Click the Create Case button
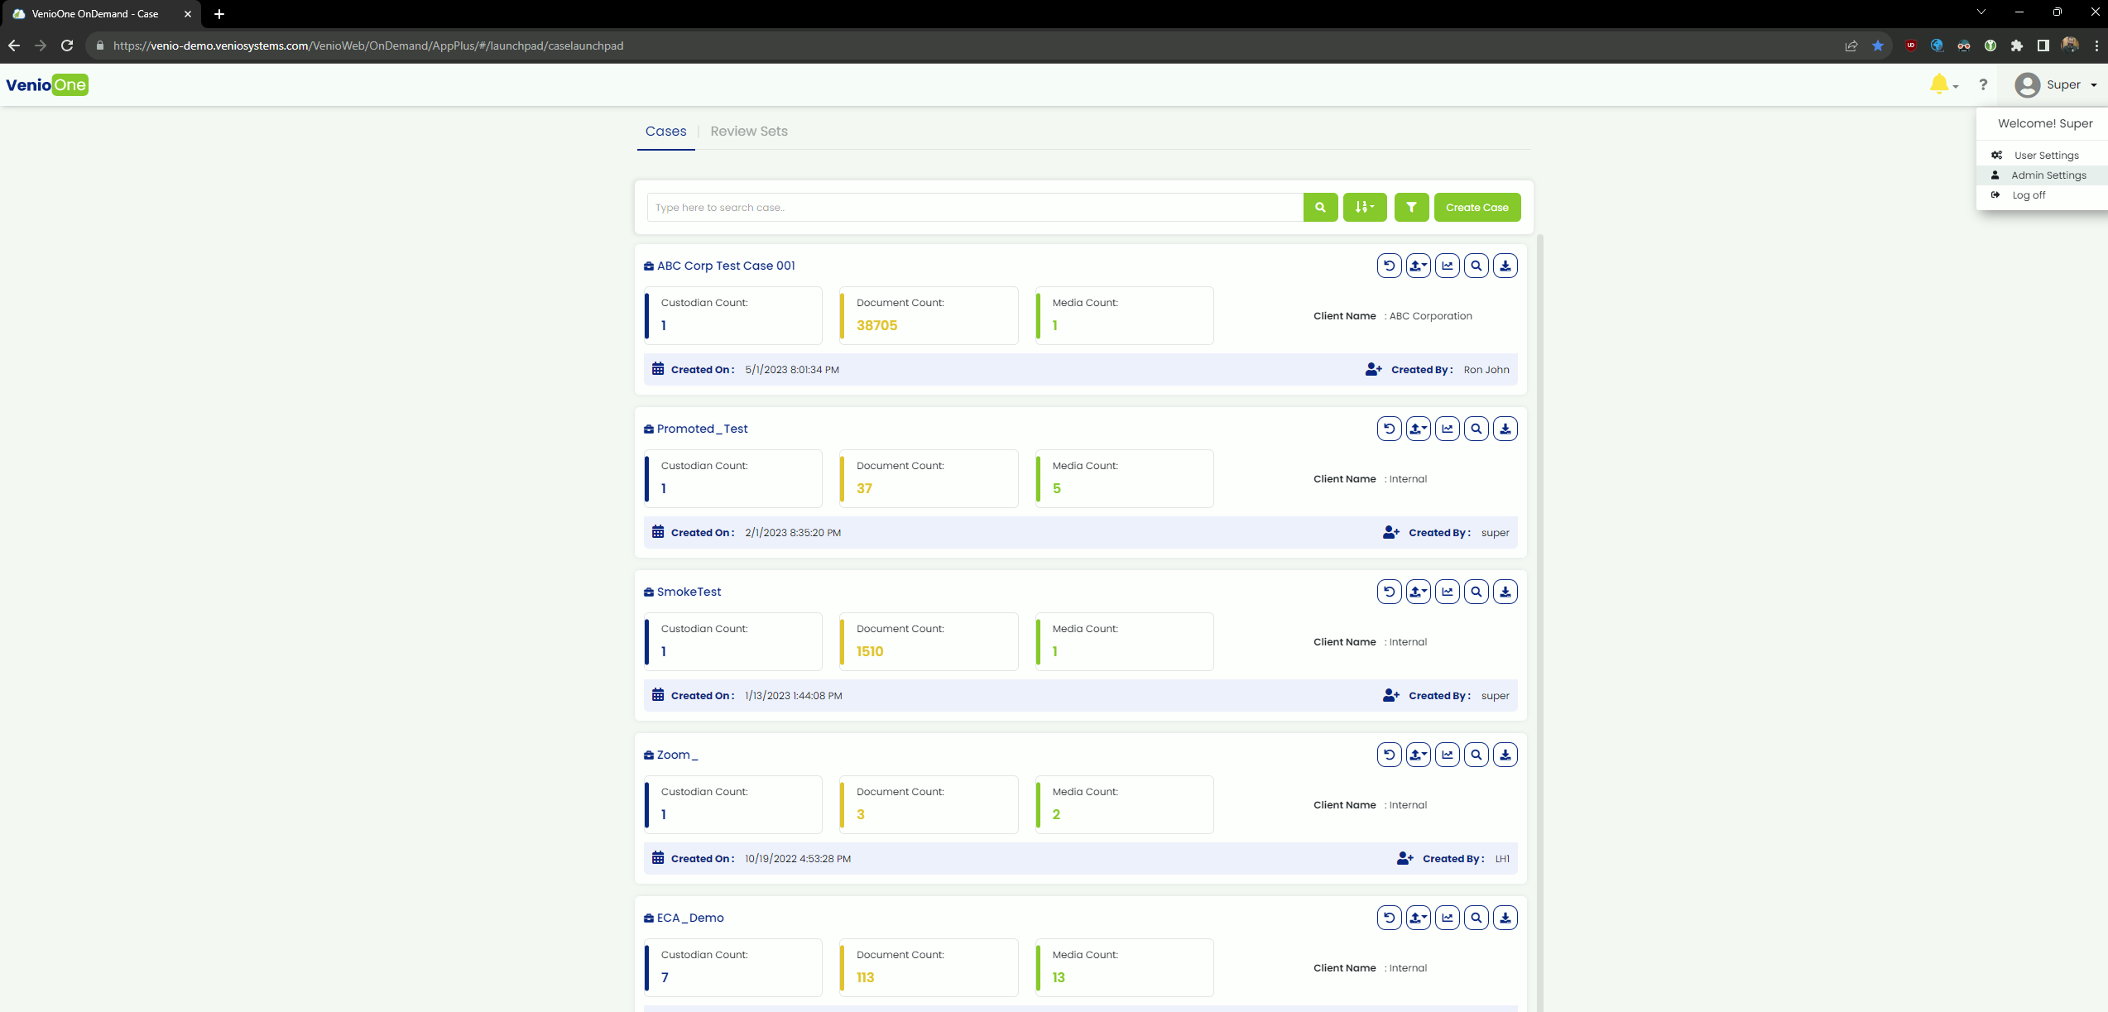 [1477, 208]
